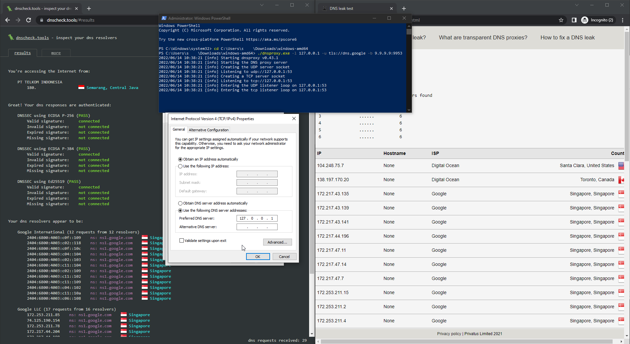The height and width of the screenshot is (344, 630).
Task: Click United States flag in 104.248.75.7 row
Action: click(621, 166)
